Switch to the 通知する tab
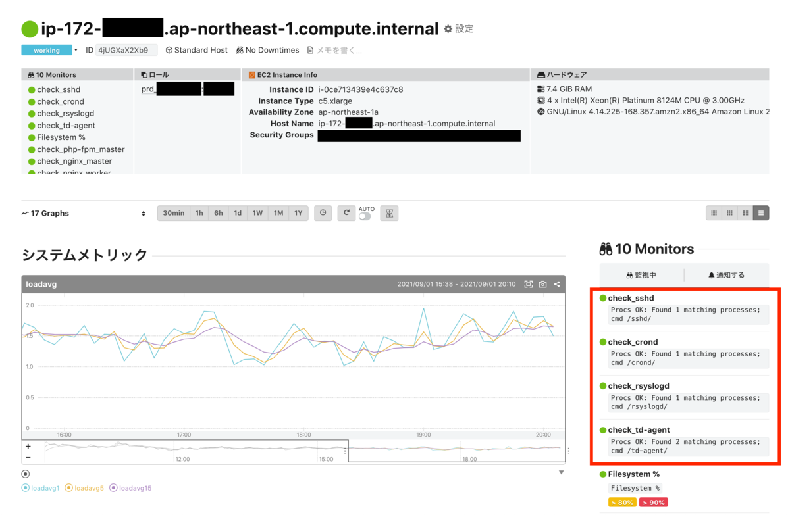The width and height of the screenshot is (790, 515). pyautogui.click(x=726, y=275)
